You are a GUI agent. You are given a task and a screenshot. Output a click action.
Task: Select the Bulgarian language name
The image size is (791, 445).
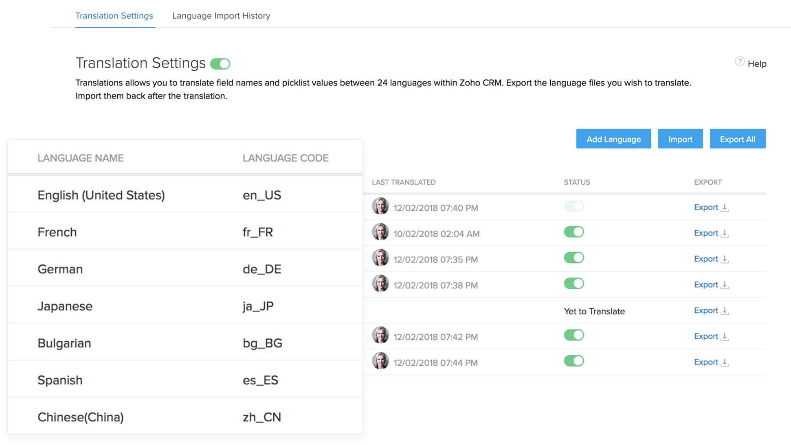[64, 343]
